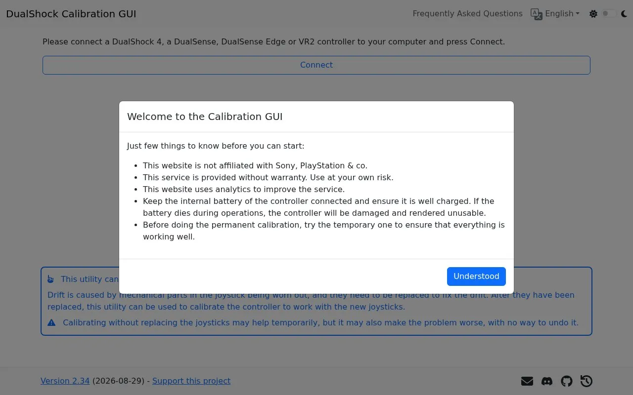Click 'provided without warranty' bullet
The height and width of the screenshot is (395, 633).
pos(268,178)
